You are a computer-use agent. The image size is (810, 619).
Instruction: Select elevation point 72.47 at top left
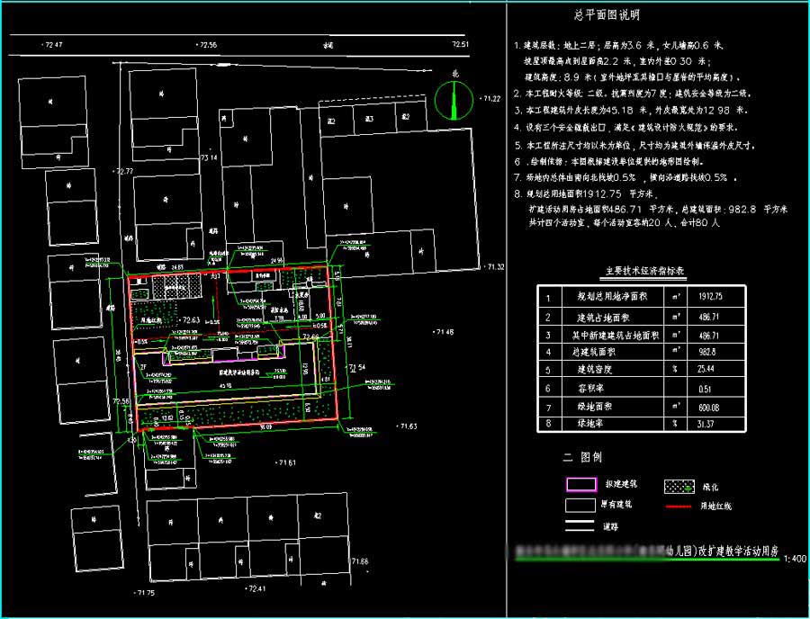pos(51,44)
